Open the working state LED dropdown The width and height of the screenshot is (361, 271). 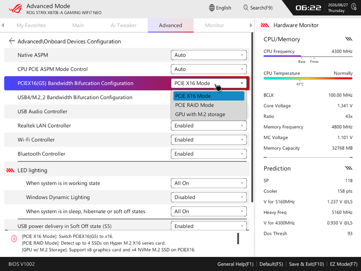(x=209, y=183)
